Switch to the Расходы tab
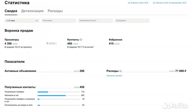Screen dimensions: 191x112 tap(55, 11)
